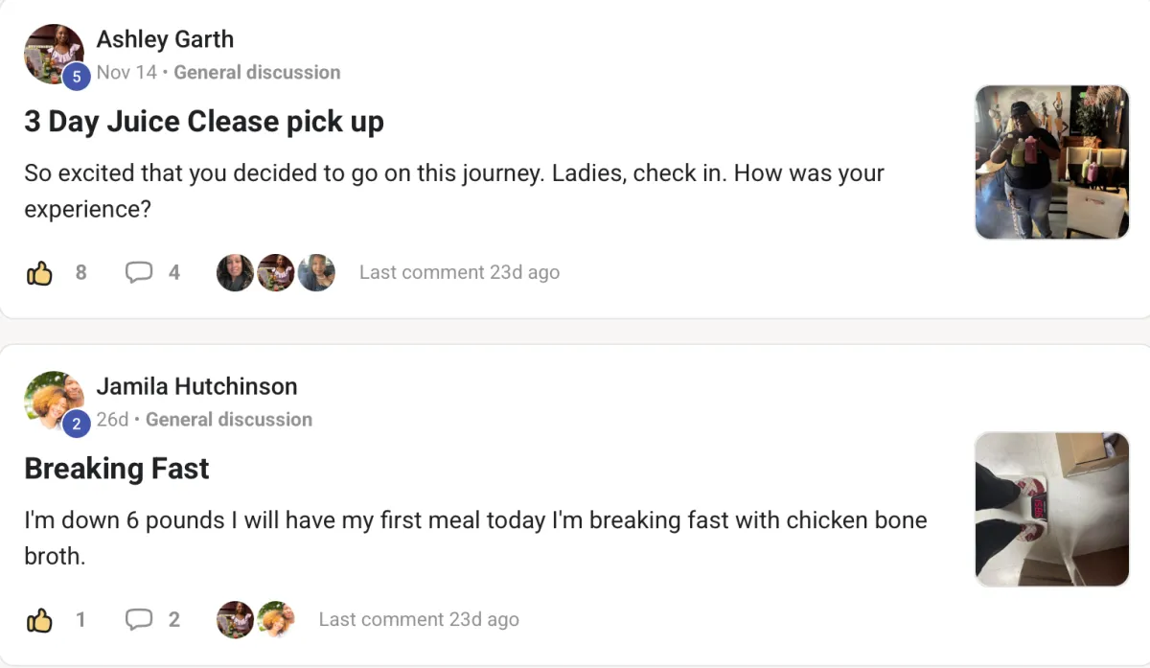This screenshot has height=668, width=1150.
Task: Open Ashley Garth's profile name link
Action: point(165,39)
